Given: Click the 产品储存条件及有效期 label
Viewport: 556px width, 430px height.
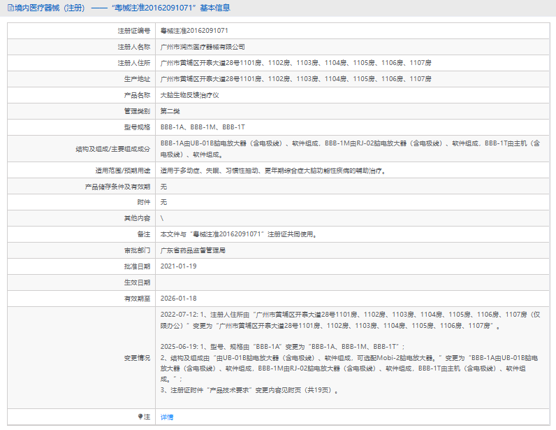Looking at the screenshot, I should click(117, 187).
